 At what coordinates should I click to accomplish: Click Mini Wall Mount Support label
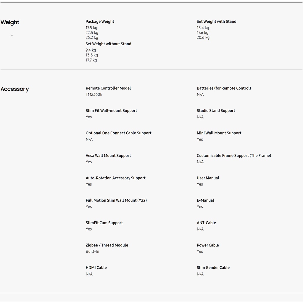[x=219, y=133]
